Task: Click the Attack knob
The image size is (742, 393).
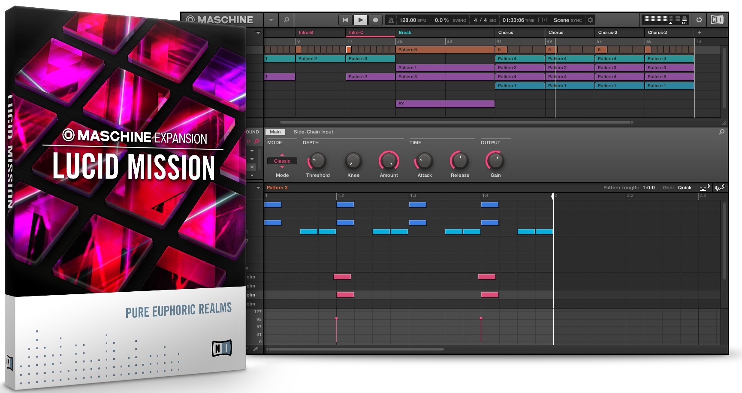Action: (x=425, y=161)
